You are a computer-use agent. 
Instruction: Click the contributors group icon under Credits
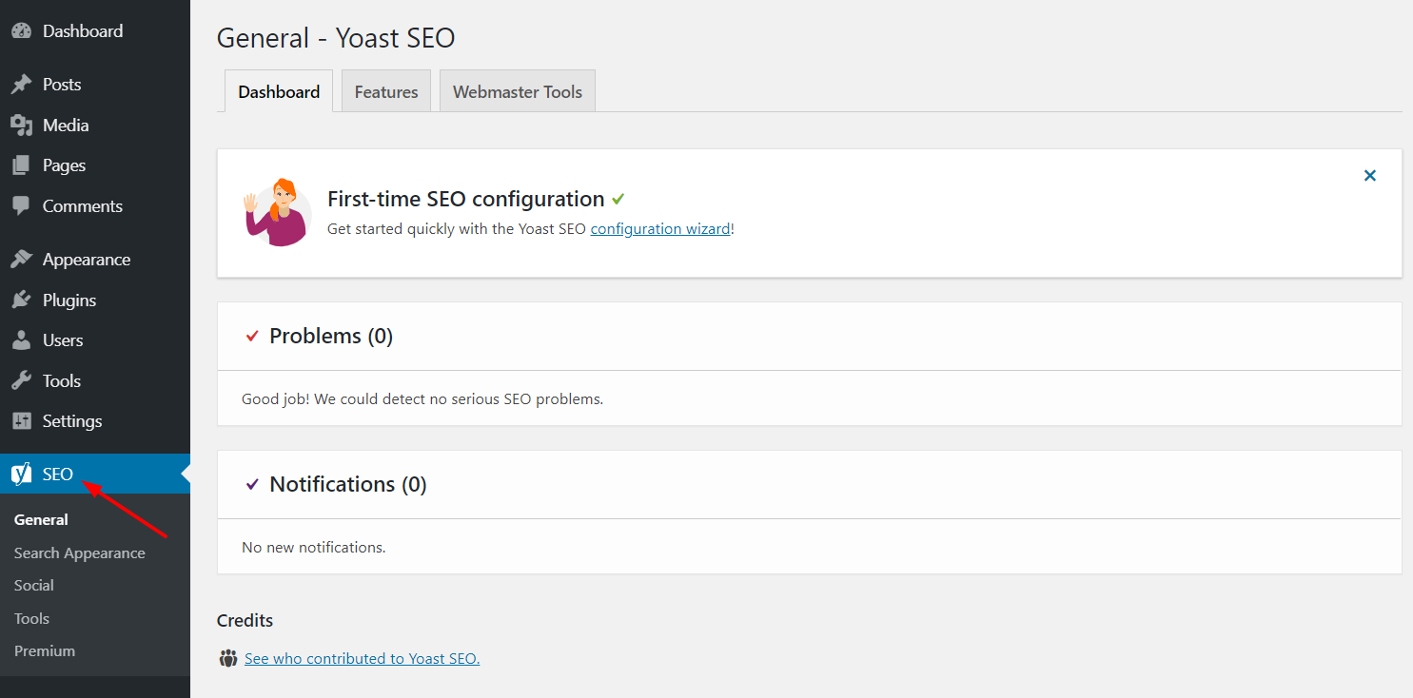pyautogui.click(x=227, y=658)
